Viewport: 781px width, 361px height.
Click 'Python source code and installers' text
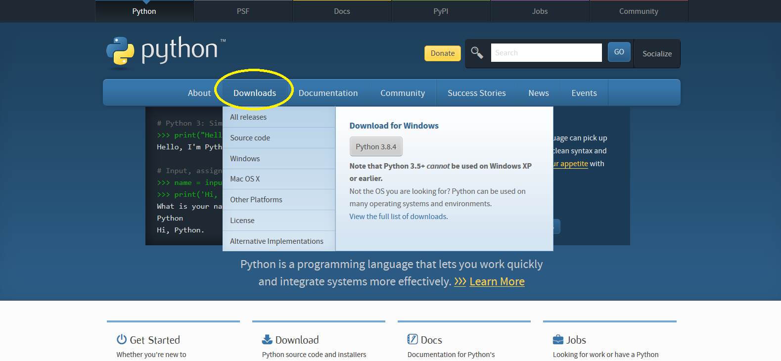[x=314, y=355]
